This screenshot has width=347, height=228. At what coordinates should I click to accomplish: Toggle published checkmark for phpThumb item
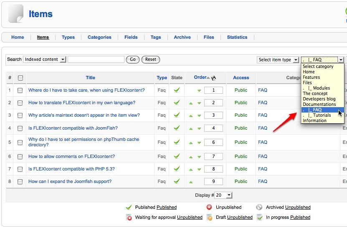point(177,142)
